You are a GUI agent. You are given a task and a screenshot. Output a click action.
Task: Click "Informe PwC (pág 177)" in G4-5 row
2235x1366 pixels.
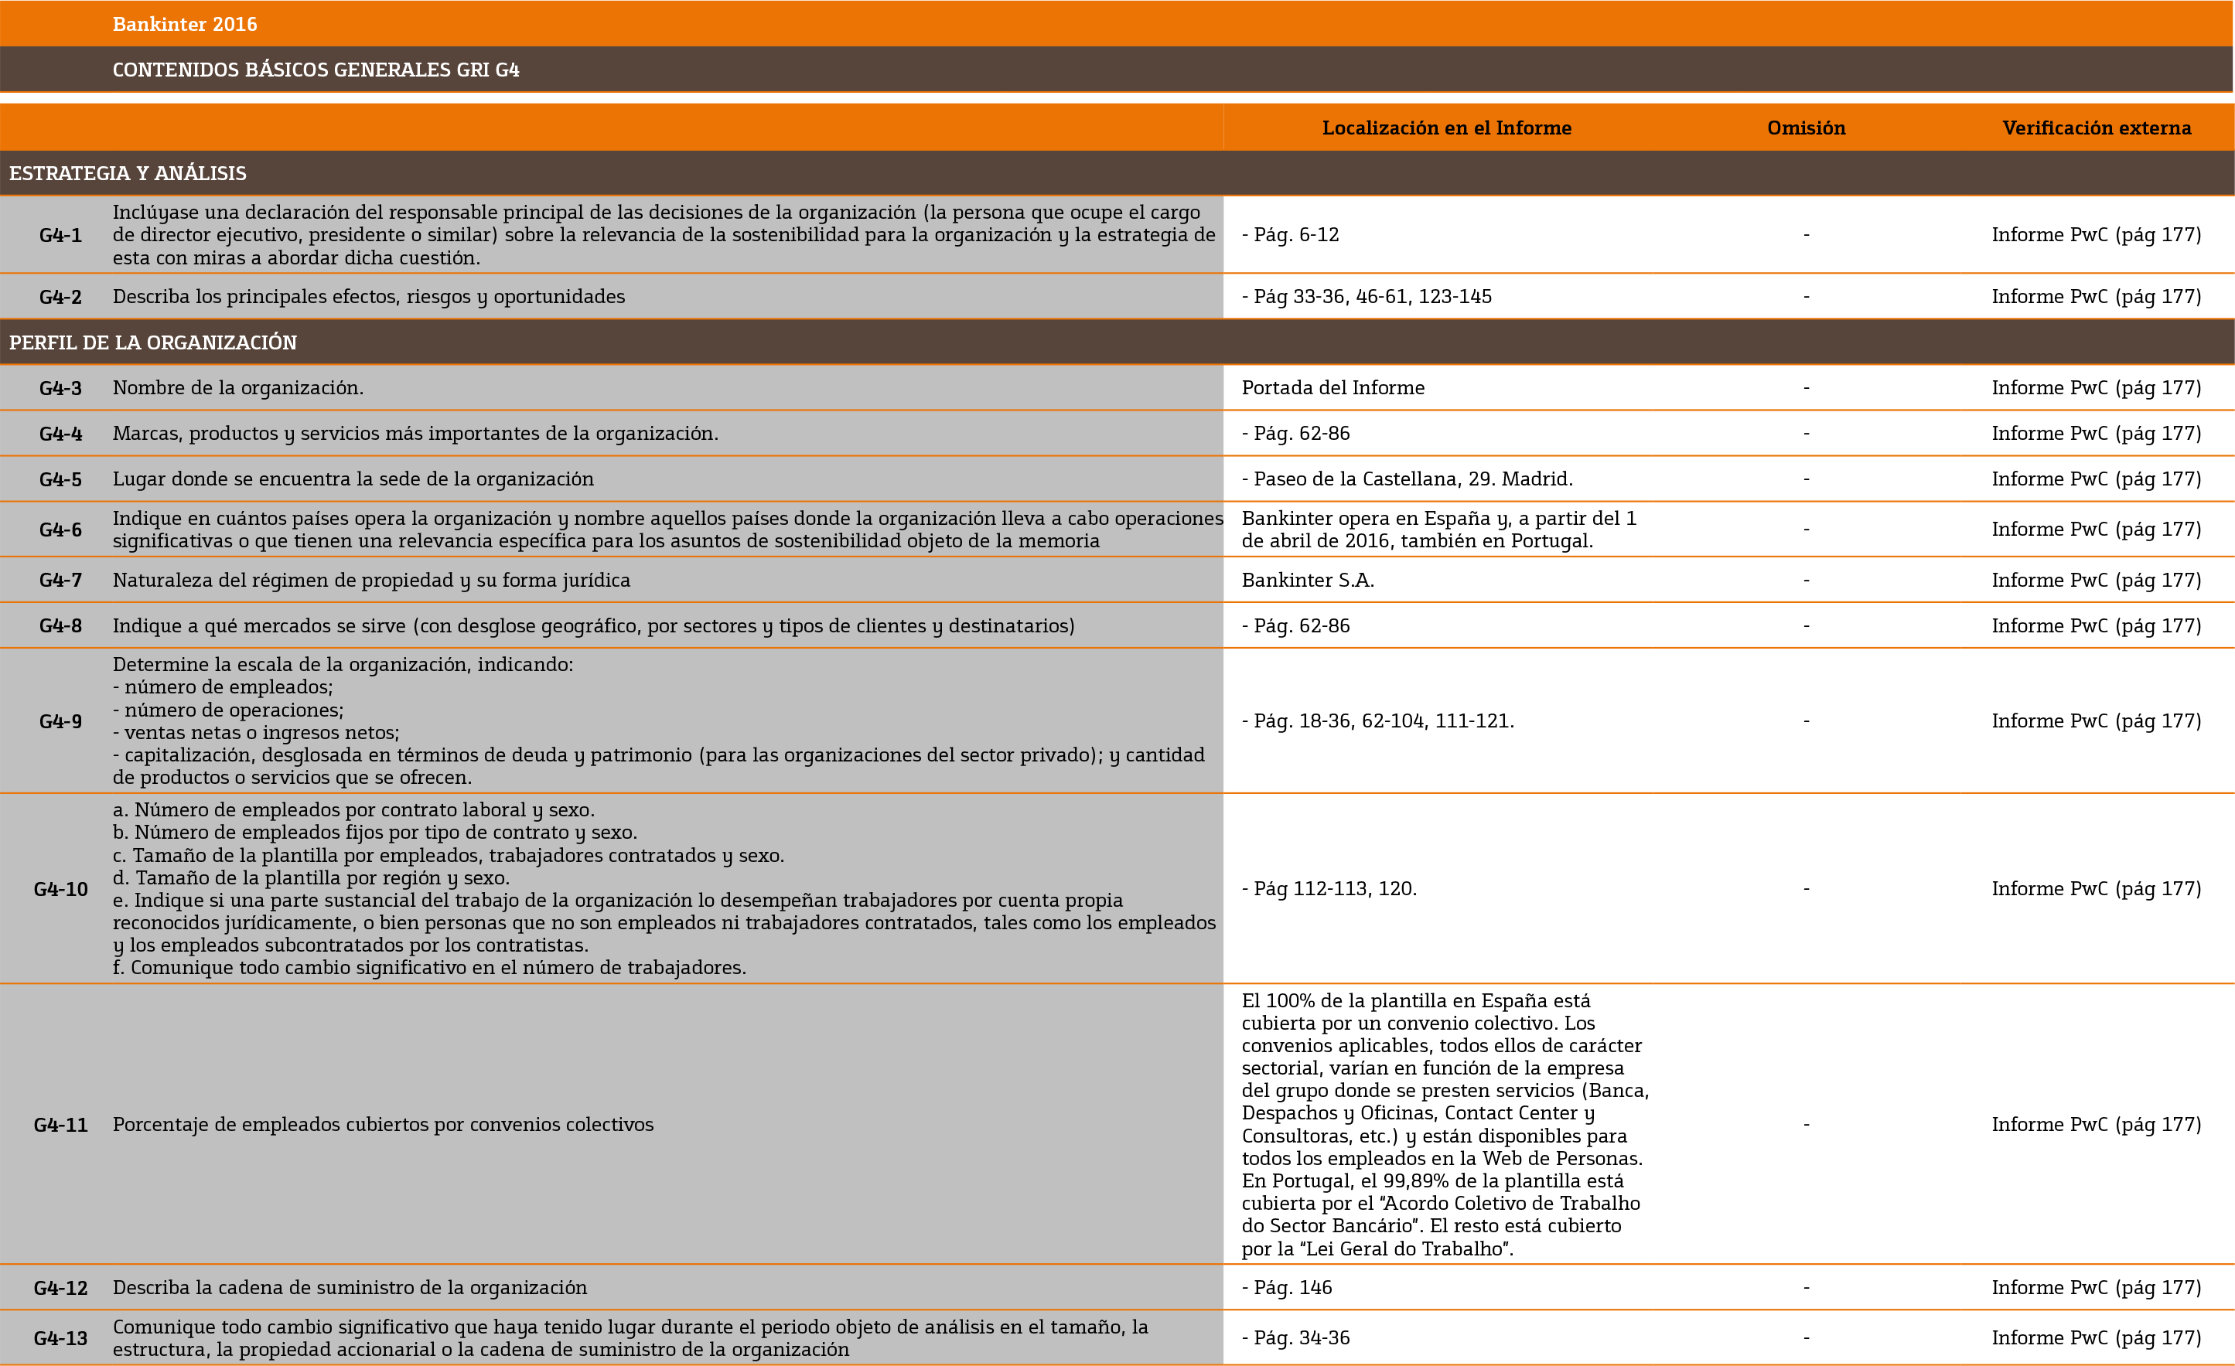[2097, 479]
